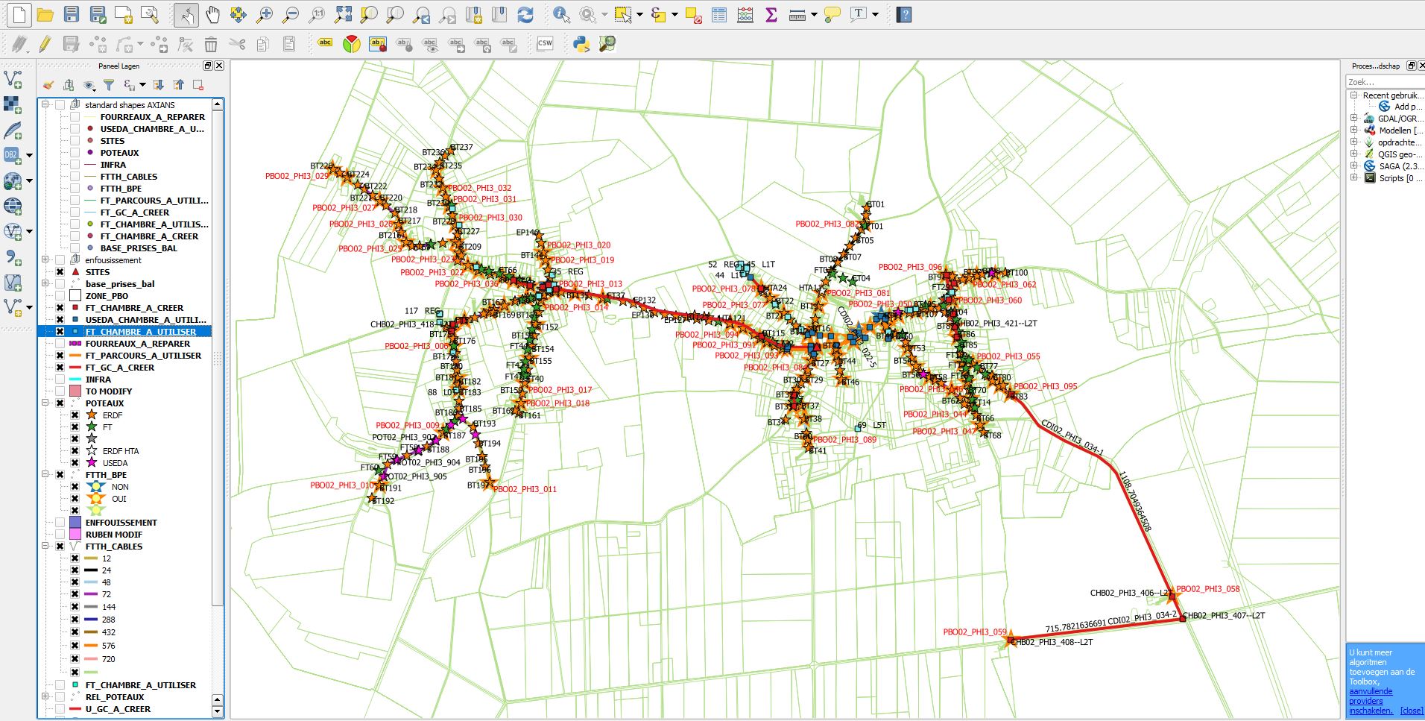Undock the Paneel Lagen panel
The width and height of the screenshot is (1425, 721).
click(x=208, y=66)
